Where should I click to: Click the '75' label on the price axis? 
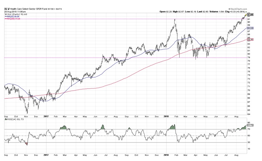tap(249, 72)
